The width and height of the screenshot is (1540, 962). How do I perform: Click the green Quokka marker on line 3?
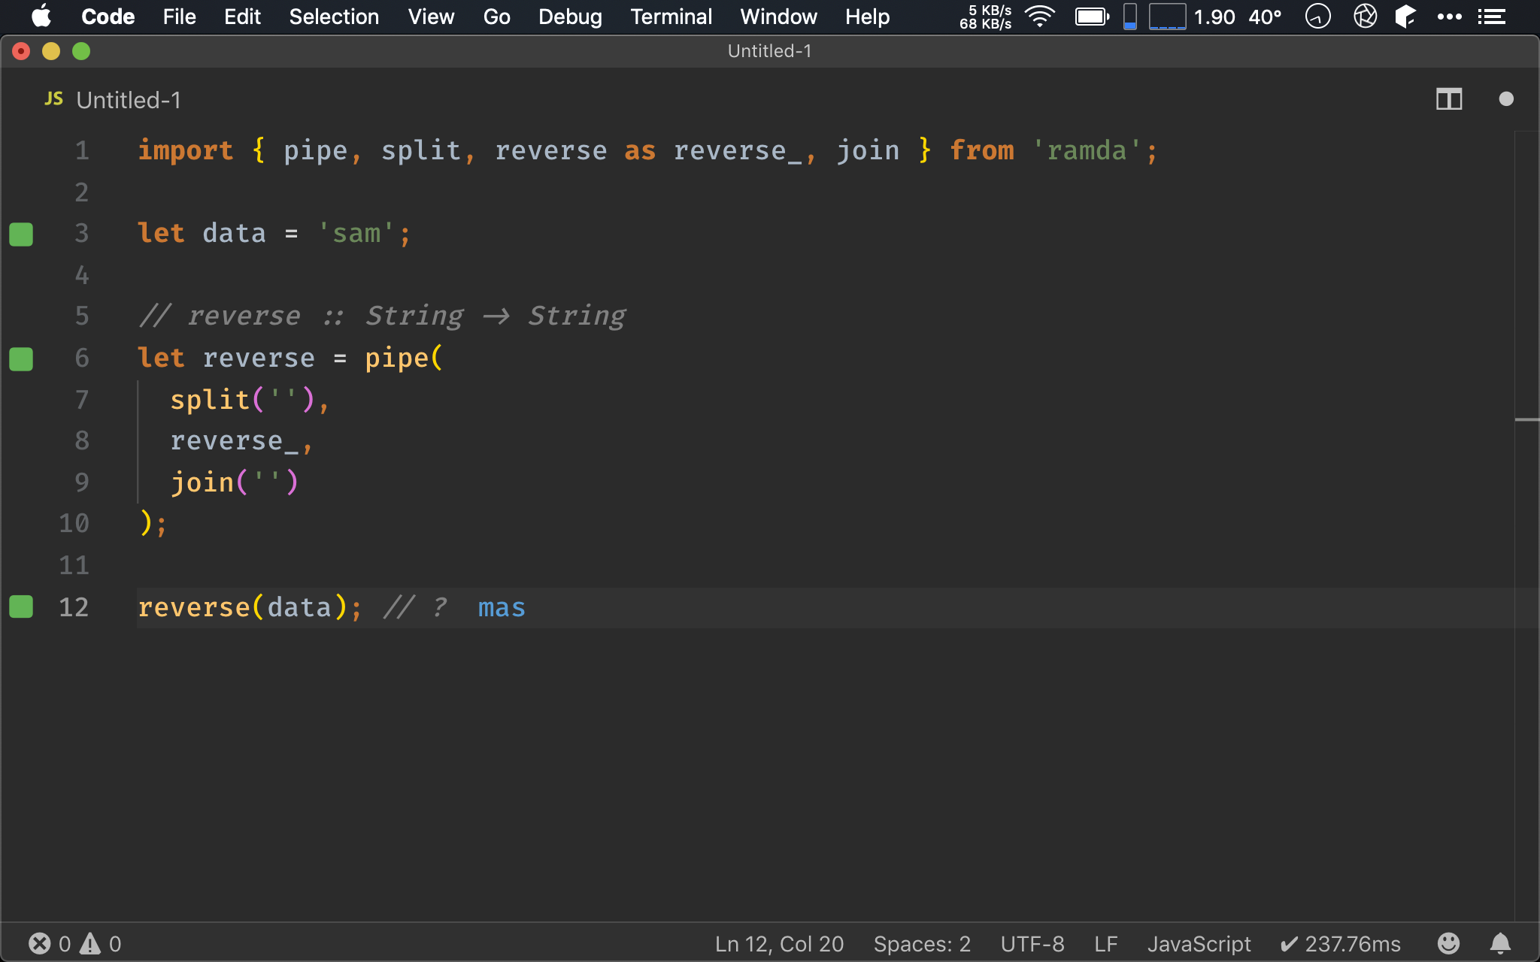pyautogui.click(x=21, y=234)
